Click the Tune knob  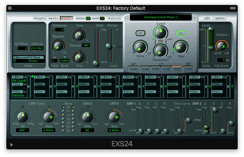[x=79, y=35]
